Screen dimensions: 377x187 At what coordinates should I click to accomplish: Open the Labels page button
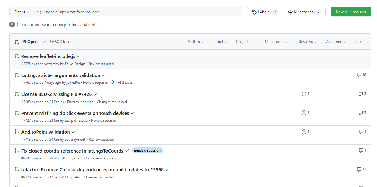coord(265,12)
